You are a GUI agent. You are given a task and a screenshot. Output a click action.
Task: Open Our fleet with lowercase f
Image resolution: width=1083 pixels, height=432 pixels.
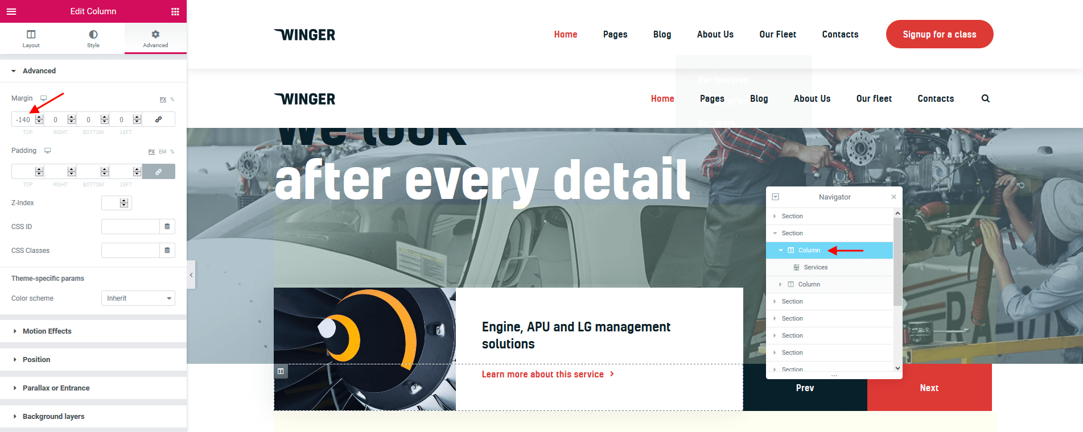click(x=874, y=98)
